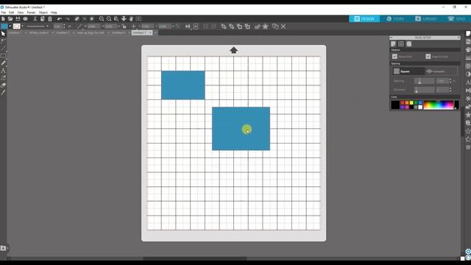Viewport: 471px width, 265px height.
Task: Open a file with the folder icon
Action: point(10,19)
